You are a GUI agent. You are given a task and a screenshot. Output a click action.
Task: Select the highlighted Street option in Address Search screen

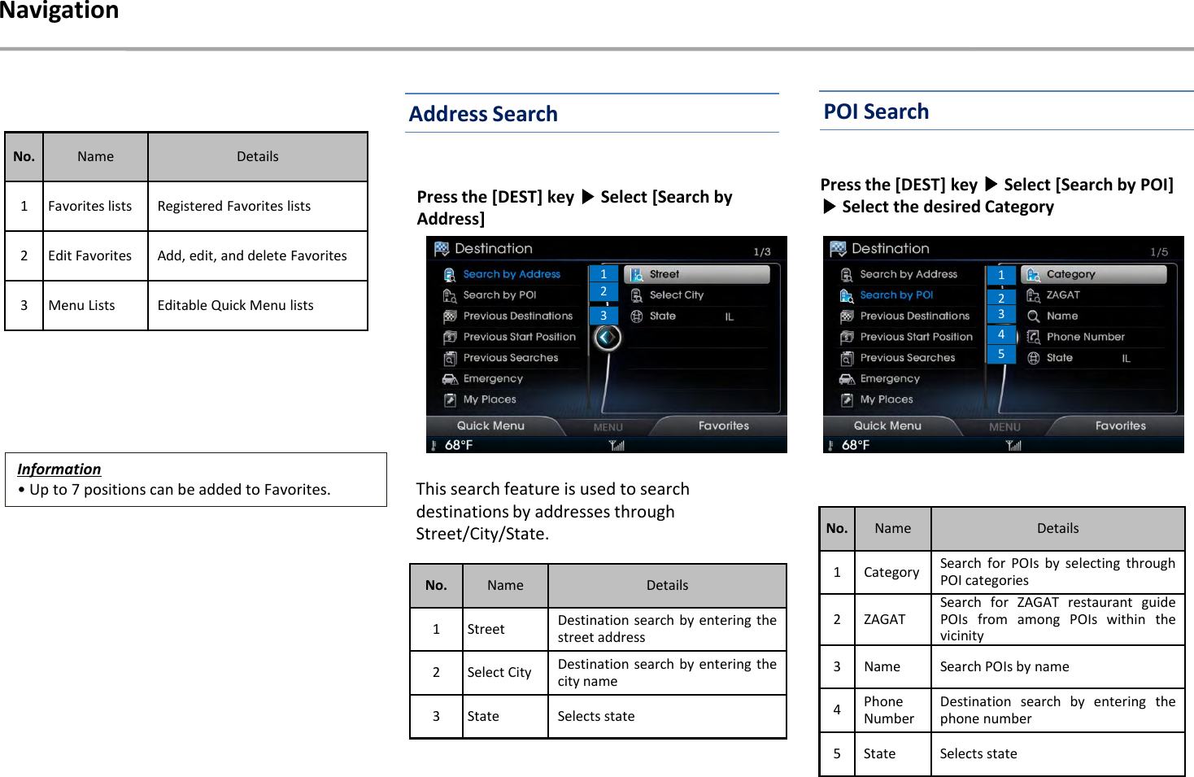point(697,275)
